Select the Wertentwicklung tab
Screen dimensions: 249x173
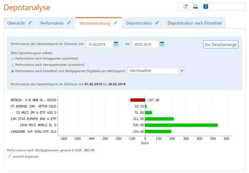(99, 23)
